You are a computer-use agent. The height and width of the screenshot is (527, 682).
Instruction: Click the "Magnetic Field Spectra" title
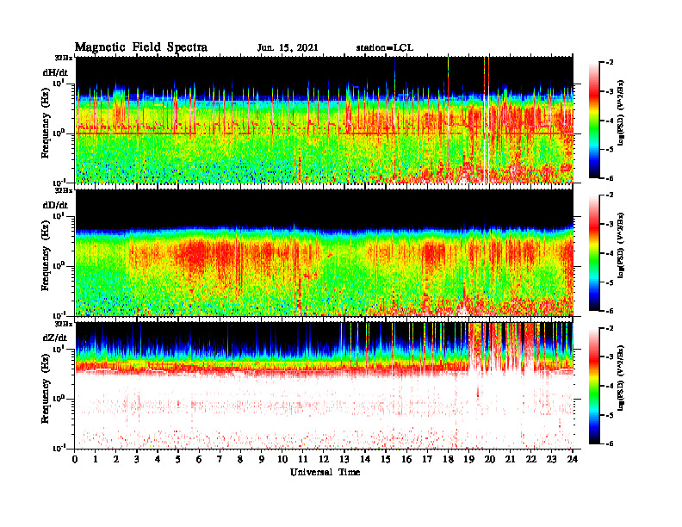click(141, 47)
